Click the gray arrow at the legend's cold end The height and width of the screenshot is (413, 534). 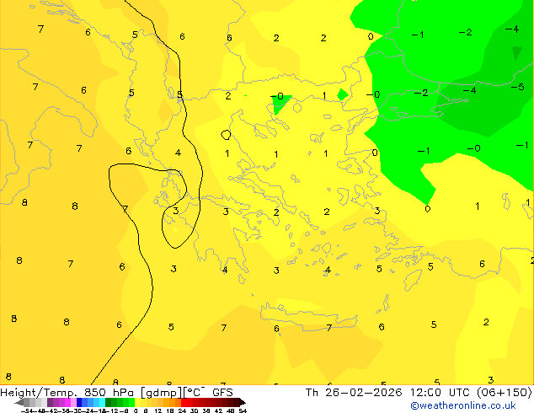(19, 402)
